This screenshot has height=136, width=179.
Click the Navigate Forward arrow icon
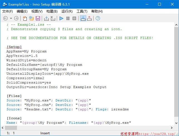click(16, 18)
